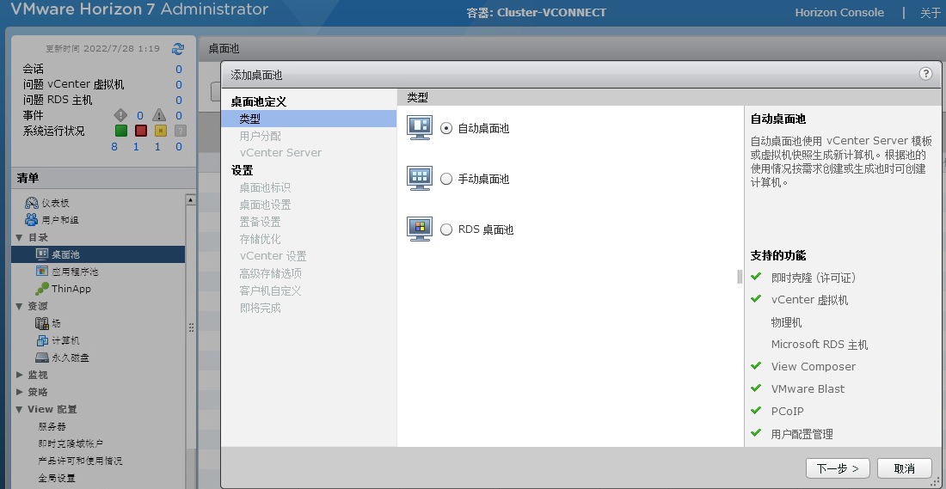Expand the 监视 tree section
Viewport: 946px width, 489px height.
point(19,375)
